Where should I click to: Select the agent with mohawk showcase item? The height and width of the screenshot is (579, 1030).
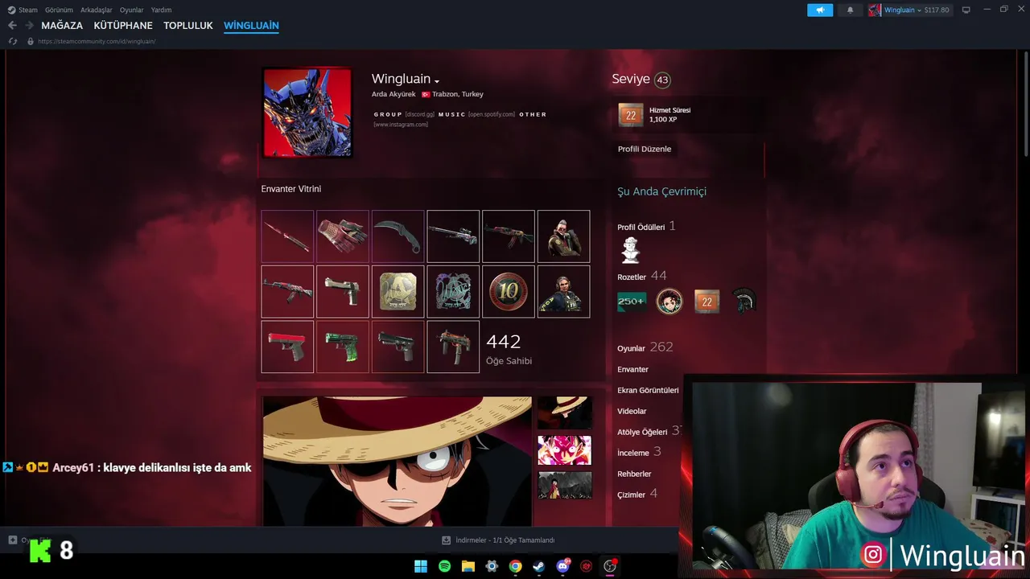(563, 236)
